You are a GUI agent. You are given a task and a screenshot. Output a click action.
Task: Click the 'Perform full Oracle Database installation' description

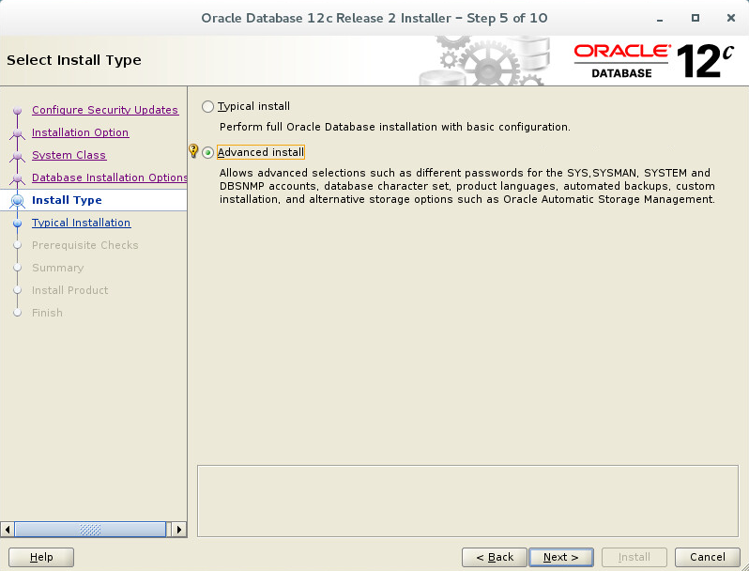[395, 127]
